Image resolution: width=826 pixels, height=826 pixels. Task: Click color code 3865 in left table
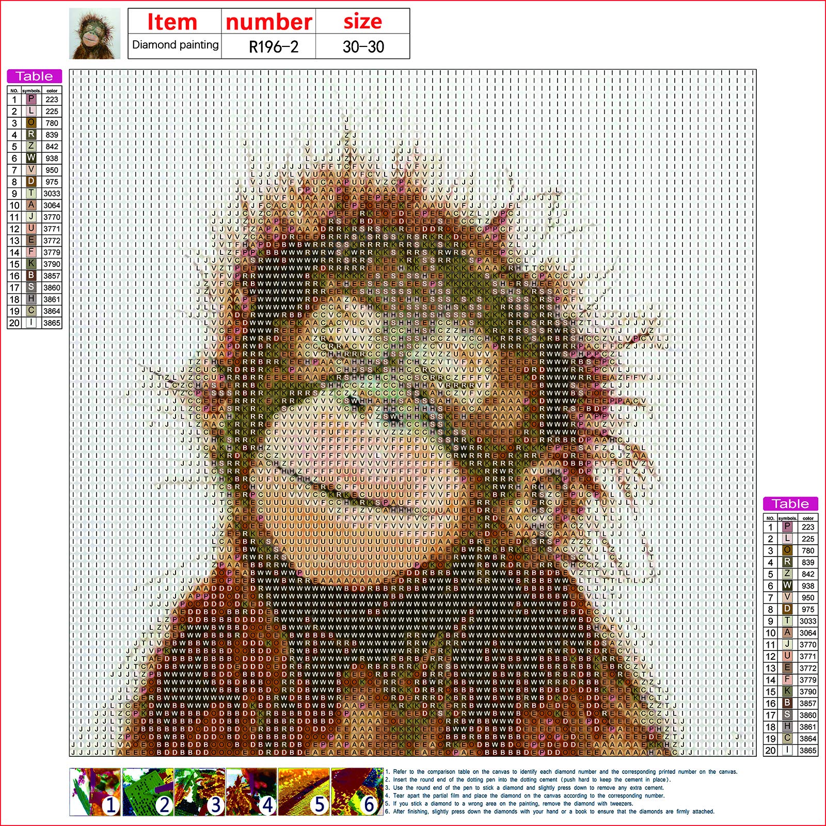point(52,323)
